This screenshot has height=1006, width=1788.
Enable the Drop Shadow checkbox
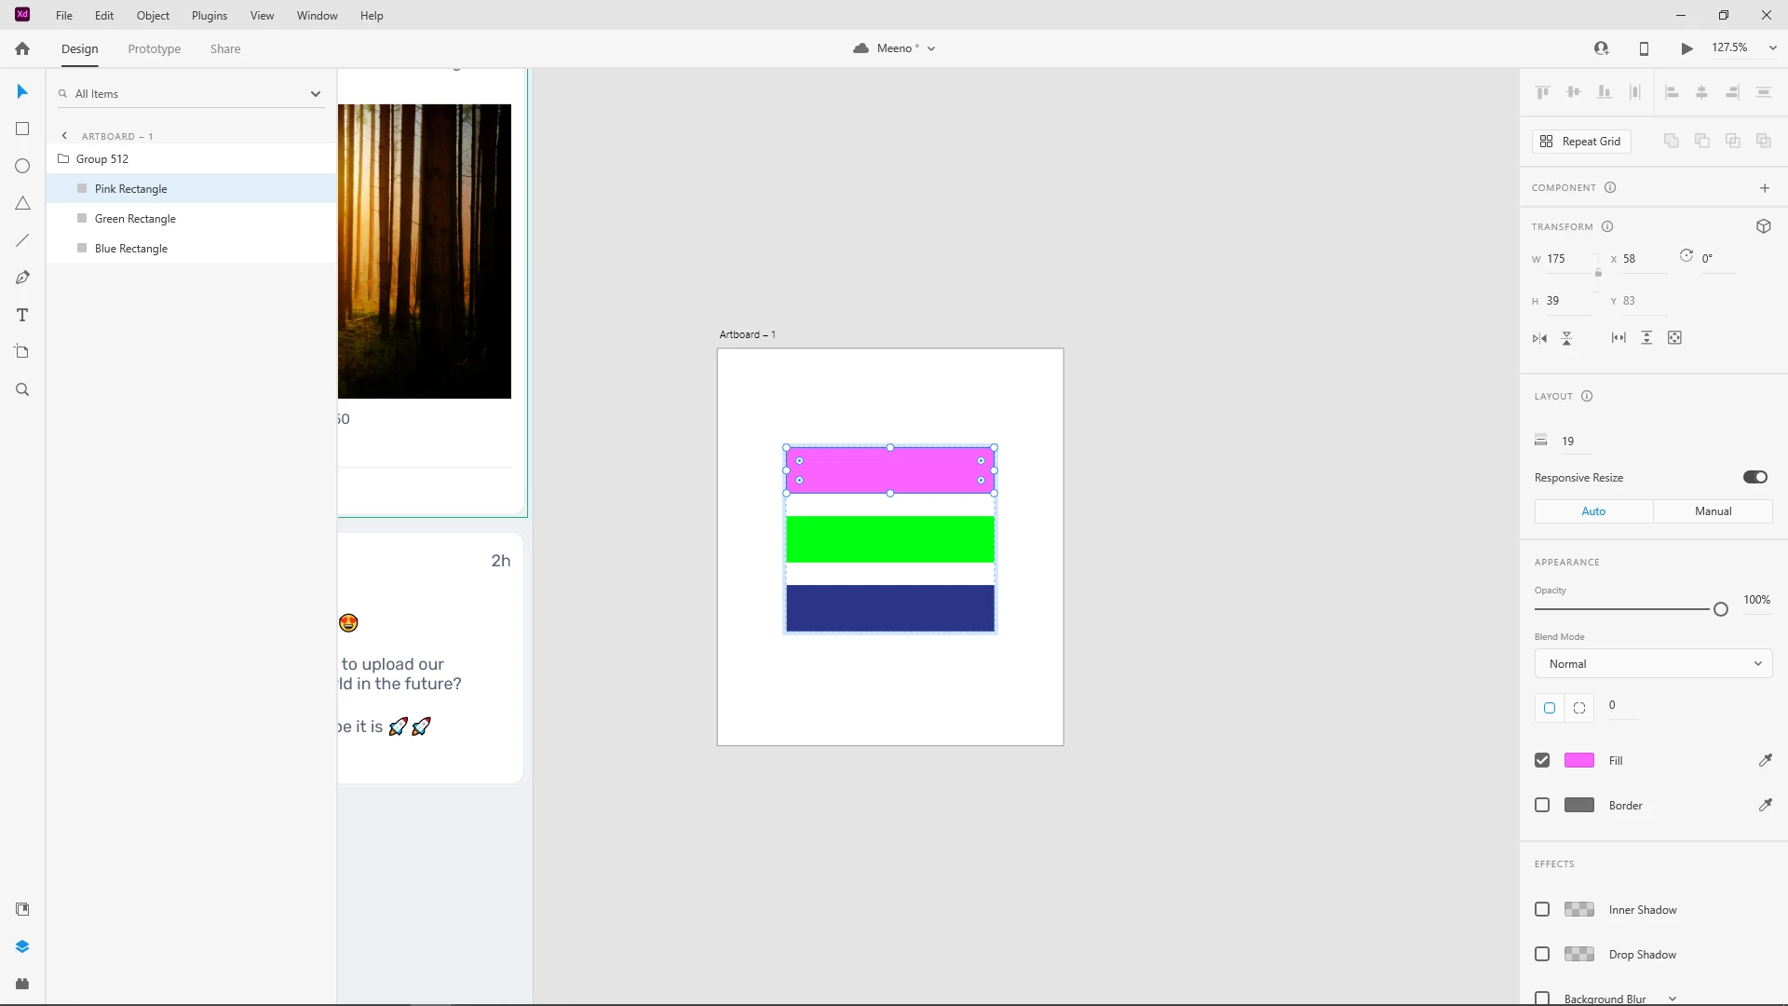point(1542,954)
